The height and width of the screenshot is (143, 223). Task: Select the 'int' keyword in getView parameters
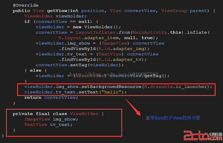pyautogui.click(x=74, y=11)
